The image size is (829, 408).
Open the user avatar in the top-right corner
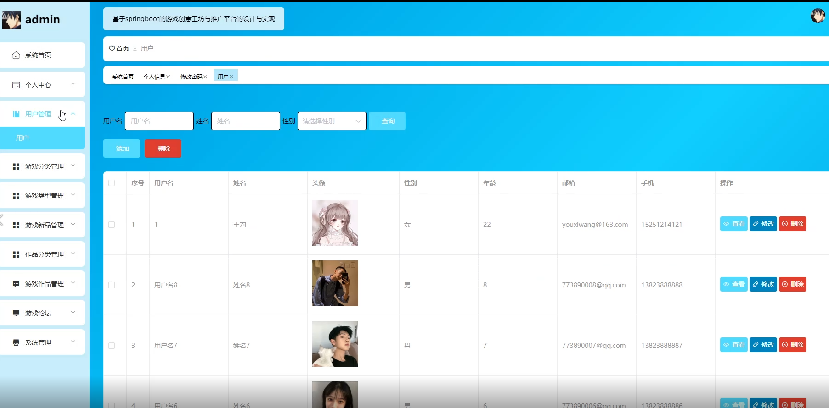coord(818,16)
